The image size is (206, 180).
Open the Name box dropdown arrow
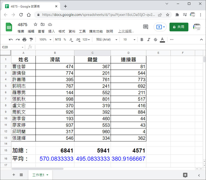[x=22, y=47]
